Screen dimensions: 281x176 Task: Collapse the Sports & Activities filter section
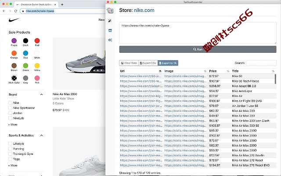(x=41, y=136)
